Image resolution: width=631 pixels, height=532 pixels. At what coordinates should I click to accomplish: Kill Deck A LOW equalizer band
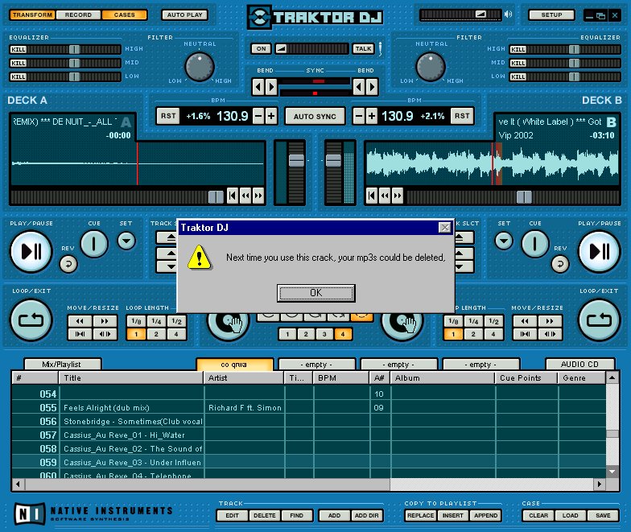[19, 77]
